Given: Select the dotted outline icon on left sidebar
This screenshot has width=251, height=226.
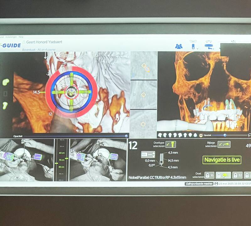Looking at the screenshot, I should 5,94.
